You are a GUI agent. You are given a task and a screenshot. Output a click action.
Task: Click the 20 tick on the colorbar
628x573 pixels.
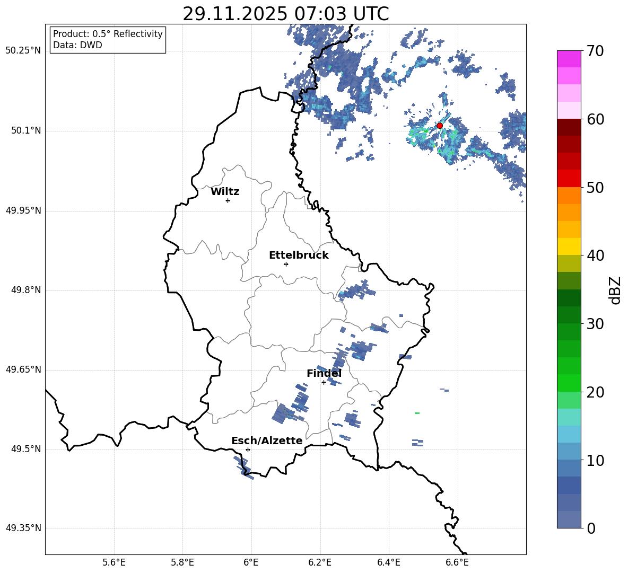(595, 392)
